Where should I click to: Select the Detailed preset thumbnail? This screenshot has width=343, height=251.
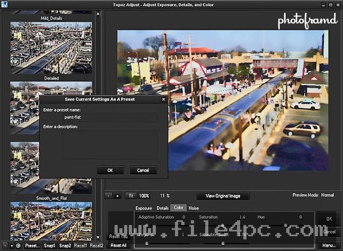[x=51, y=48]
